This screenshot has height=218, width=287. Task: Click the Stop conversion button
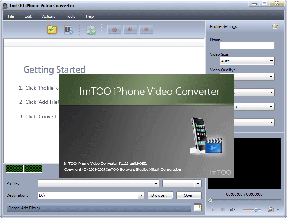click(146, 29)
